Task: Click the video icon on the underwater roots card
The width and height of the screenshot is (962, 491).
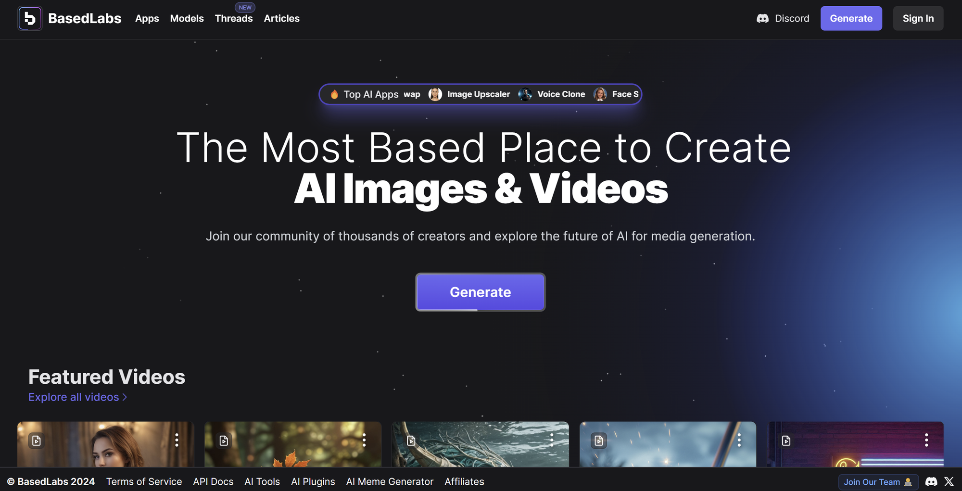Action: coord(411,441)
